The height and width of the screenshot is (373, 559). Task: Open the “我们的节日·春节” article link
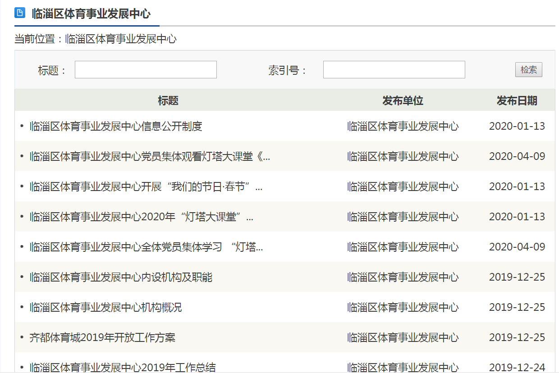click(x=146, y=186)
